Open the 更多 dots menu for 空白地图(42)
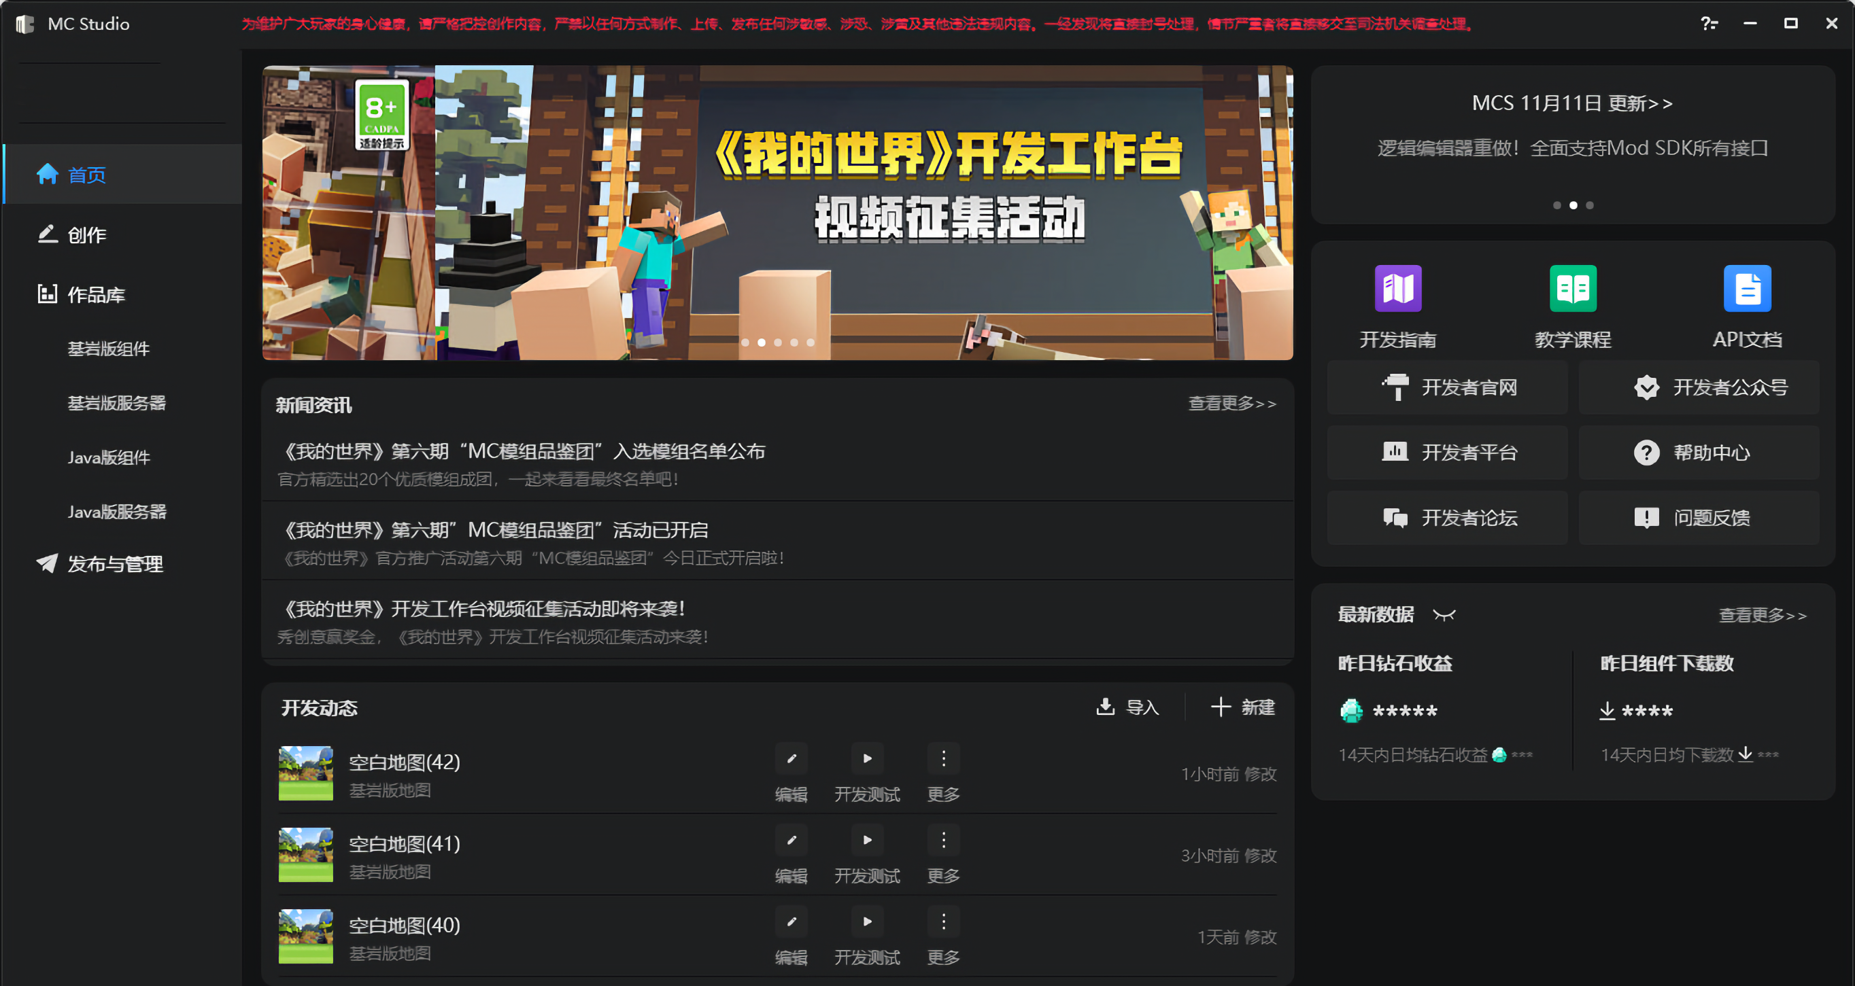Screen dimensions: 1855x986 (943, 758)
